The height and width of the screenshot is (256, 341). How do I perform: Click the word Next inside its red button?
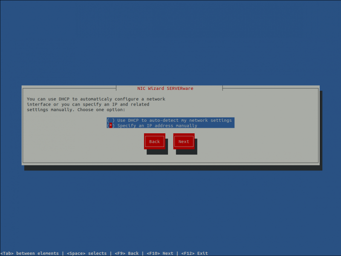pos(184,141)
